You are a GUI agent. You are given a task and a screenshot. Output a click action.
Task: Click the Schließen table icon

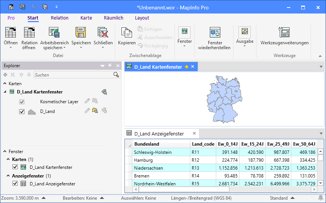pos(103,32)
